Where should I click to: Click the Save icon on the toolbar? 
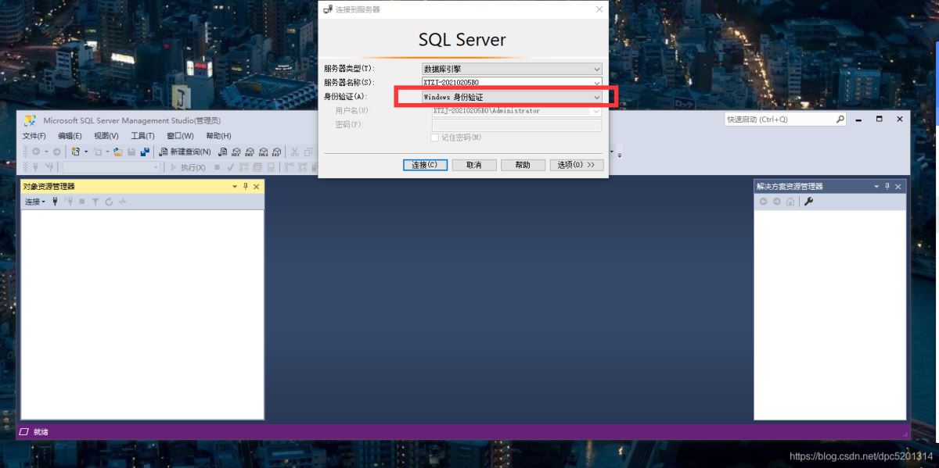pyautogui.click(x=131, y=152)
